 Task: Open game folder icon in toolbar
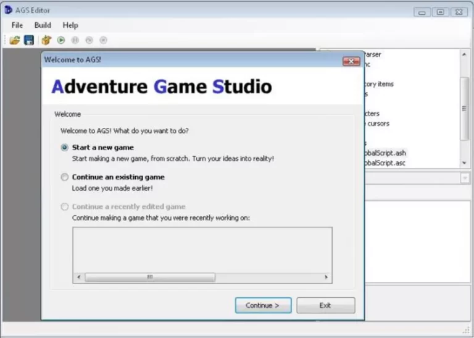coord(15,40)
